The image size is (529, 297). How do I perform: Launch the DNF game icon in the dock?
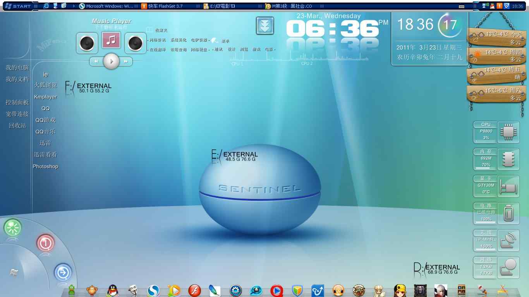359,290
